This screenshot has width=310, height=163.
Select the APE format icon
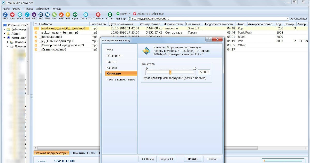coord(61,15)
